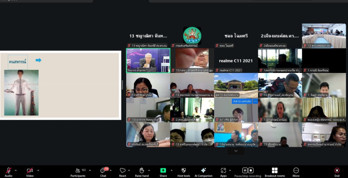Open the Participants panel
Viewport: 348px width, 178px height.
[77, 171]
